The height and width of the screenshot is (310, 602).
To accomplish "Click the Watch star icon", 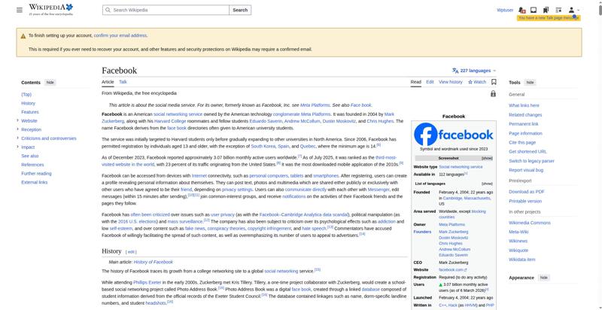I will 470,82.
